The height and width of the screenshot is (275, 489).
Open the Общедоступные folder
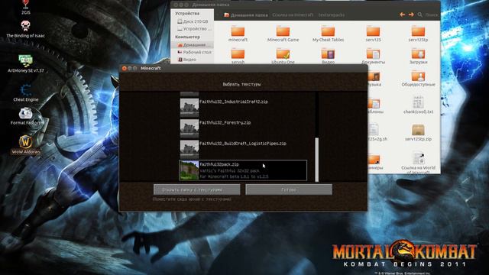pos(418,77)
